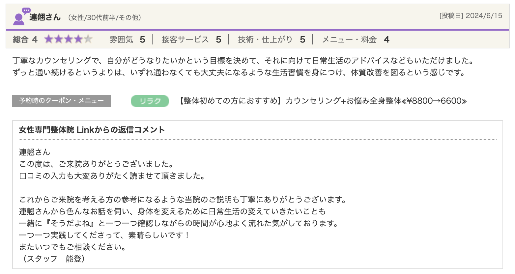Open the coupon カウンセリング+お悩み全身整体 text
This screenshot has height=274, width=515.
(323, 101)
